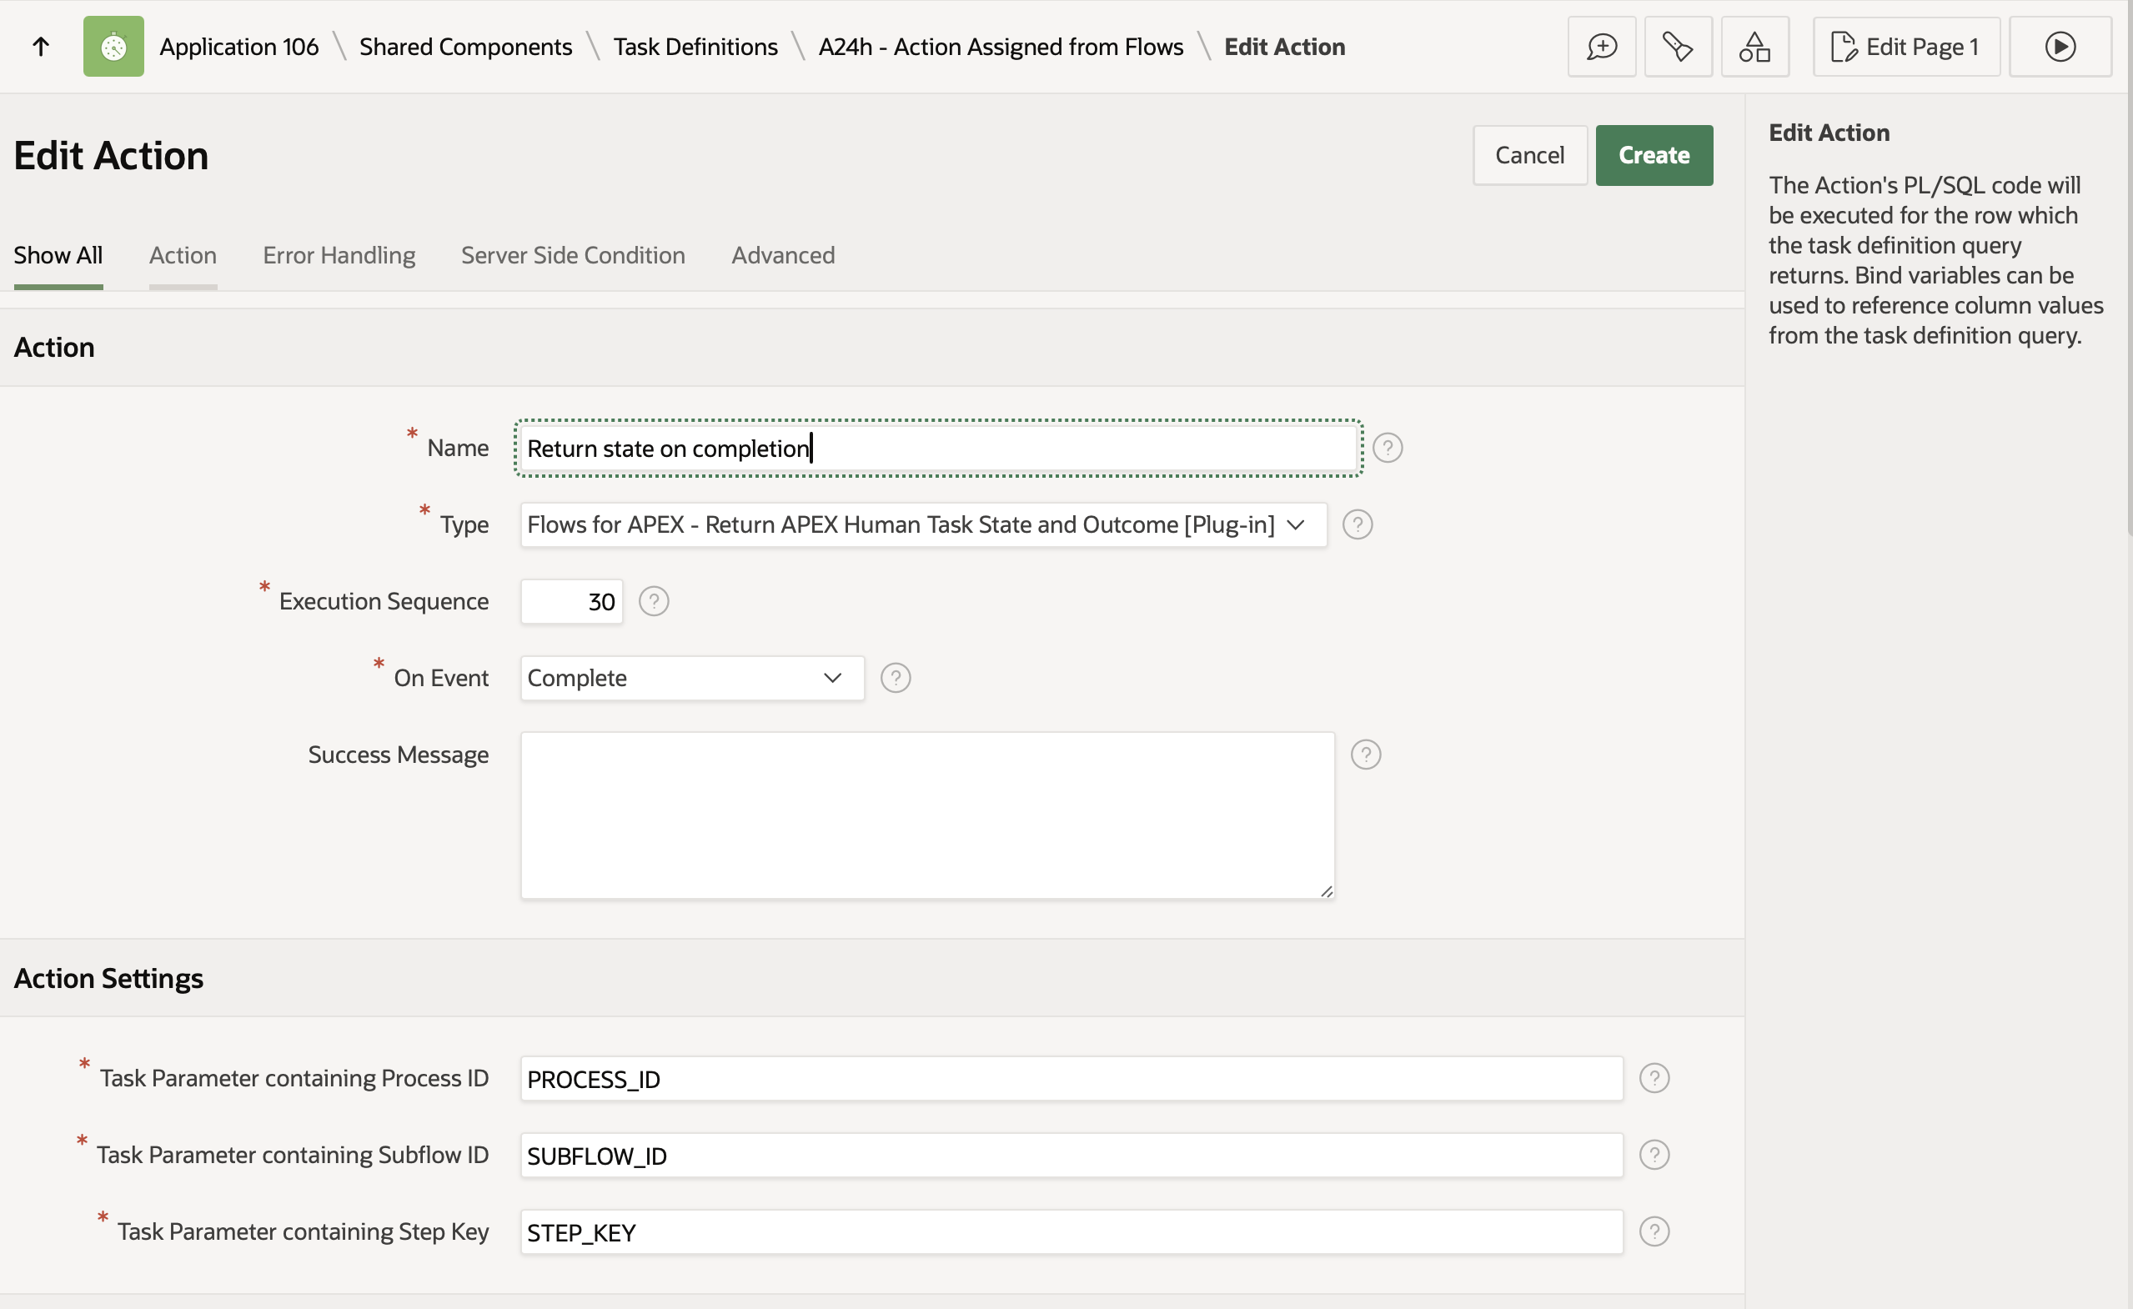Open the Error Handling tab
Screen dimensions: 2133x1309
(339, 255)
